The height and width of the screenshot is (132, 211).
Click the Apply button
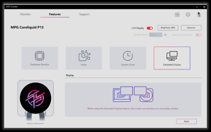point(186,121)
